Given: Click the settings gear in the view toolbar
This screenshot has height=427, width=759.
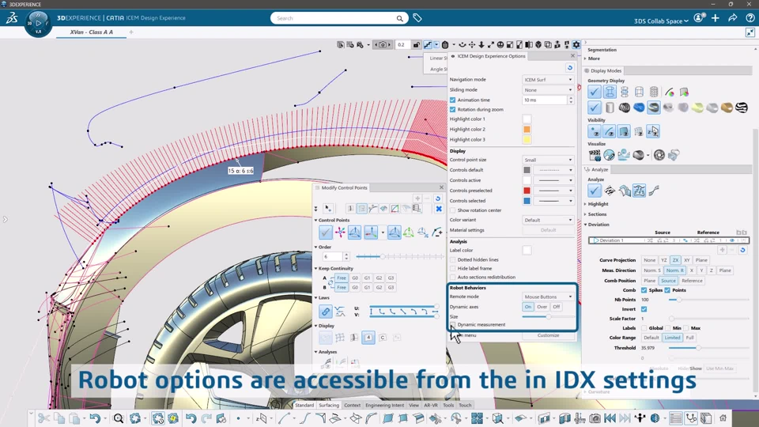Looking at the screenshot, I should (576, 44).
